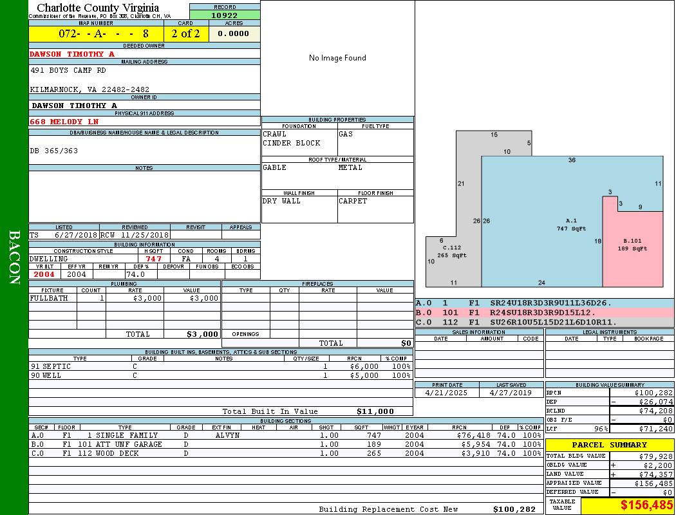Click inside the empty Notes box

pos(144,196)
